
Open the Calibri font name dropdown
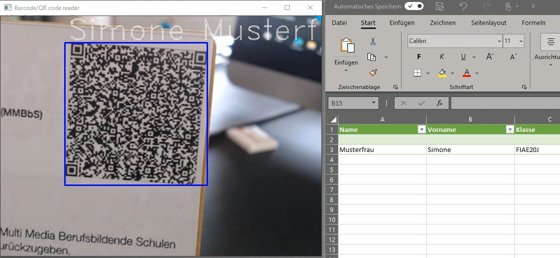[499, 41]
